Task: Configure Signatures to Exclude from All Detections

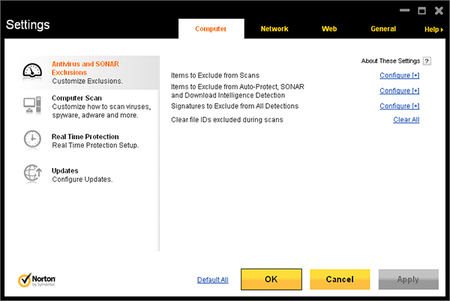Action: click(x=399, y=106)
